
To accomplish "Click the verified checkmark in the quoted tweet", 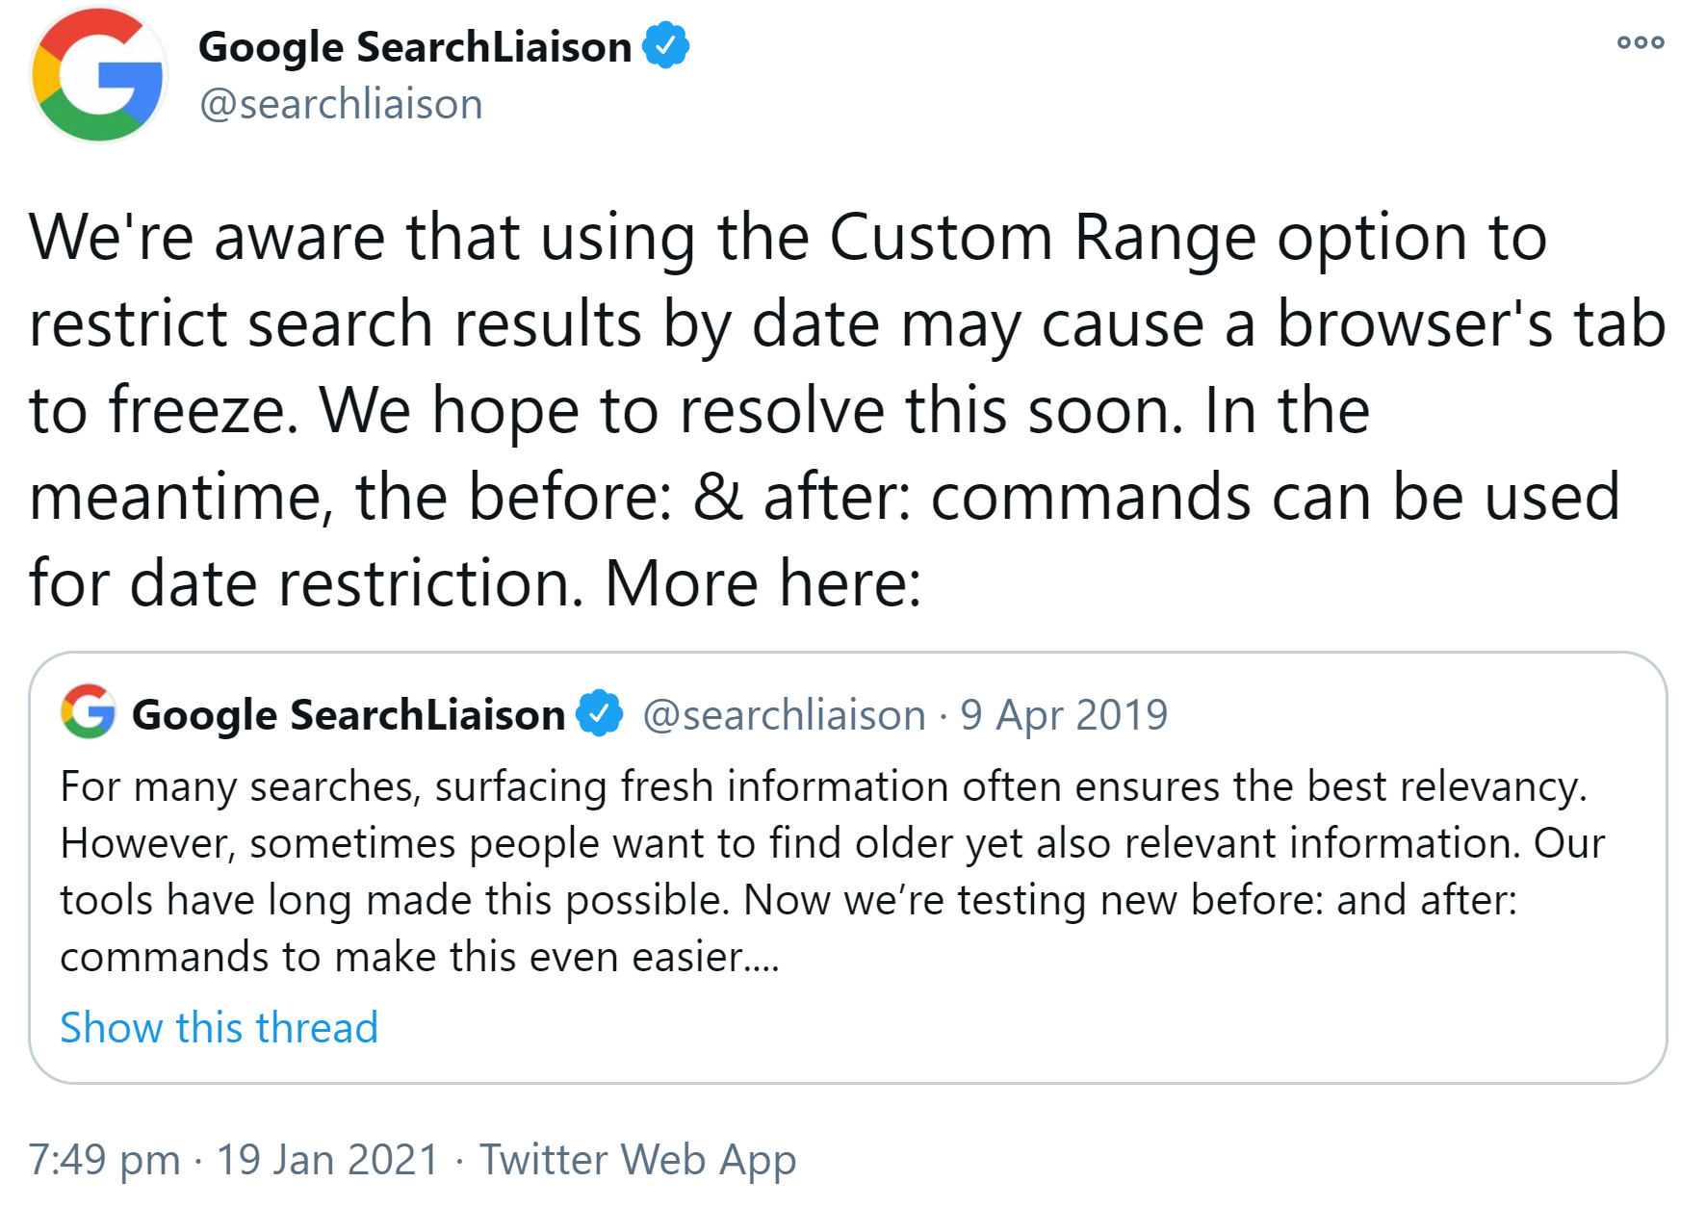I will [599, 713].
